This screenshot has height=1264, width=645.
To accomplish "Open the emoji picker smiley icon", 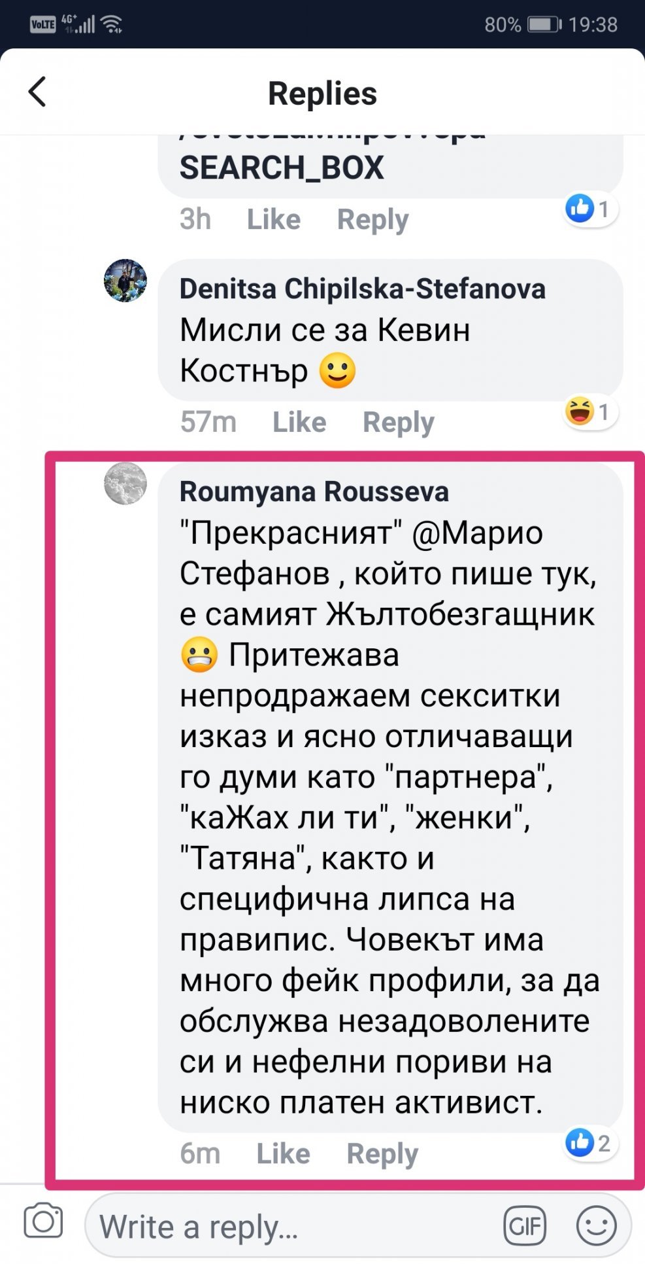I will [596, 1225].
